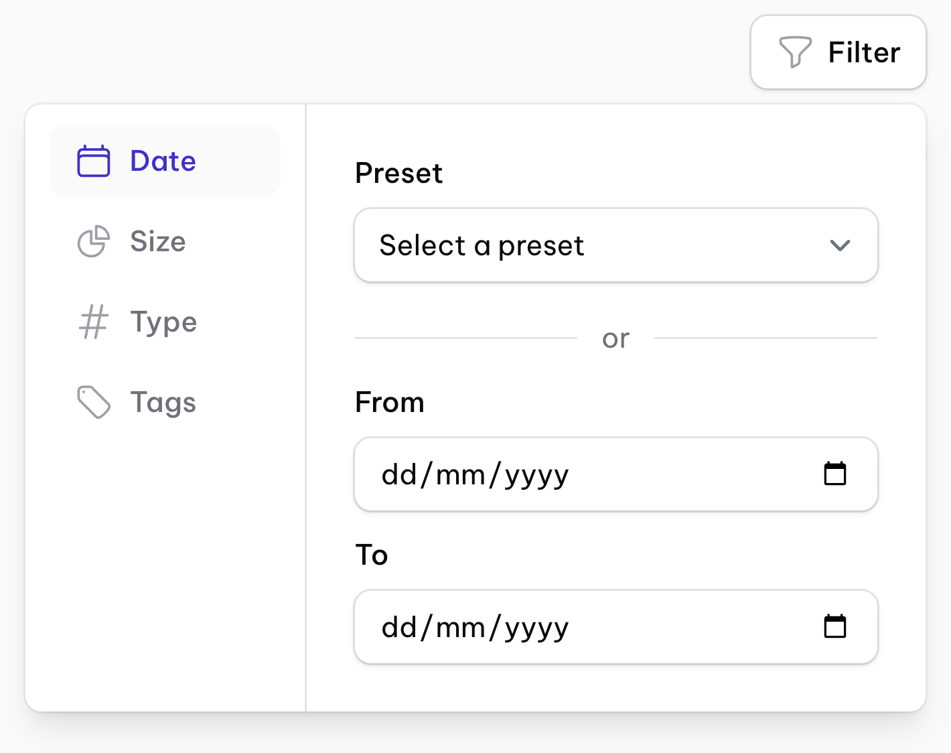This screenshot has height=753, width=951.
Task: Click the hash icon beside Type
Action: 94,322
